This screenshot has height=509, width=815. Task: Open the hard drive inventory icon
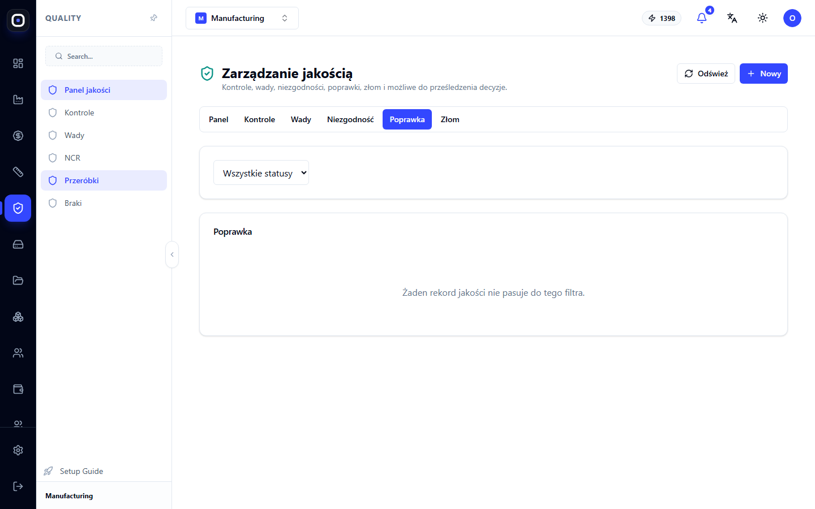point(18,244)
